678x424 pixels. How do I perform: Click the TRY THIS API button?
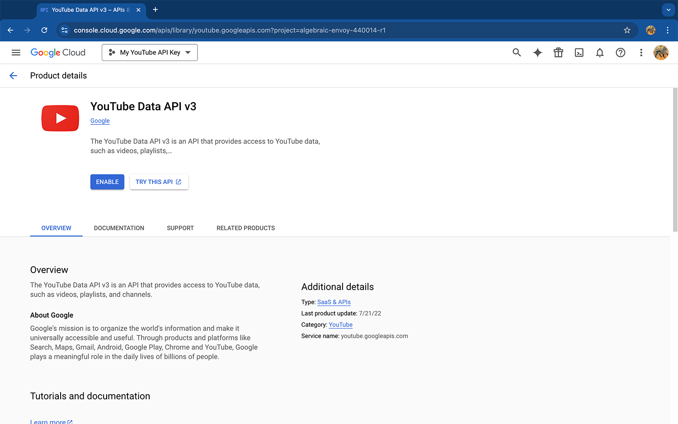pyautogui.click(x=159, y=182)
